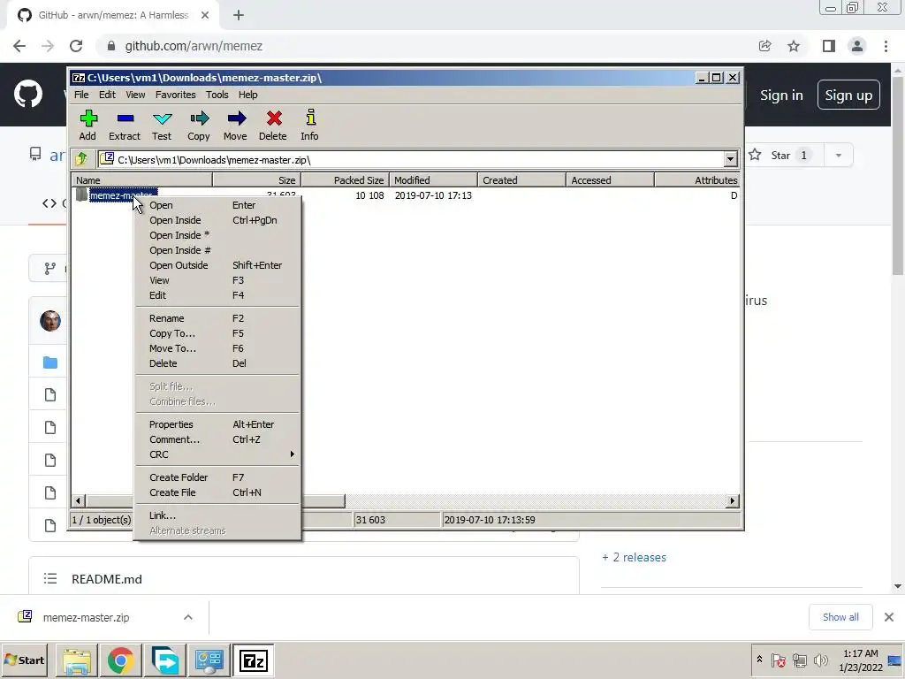Choose Properties in the context menu
905x679 pixels.
click(x=217, y=424)
